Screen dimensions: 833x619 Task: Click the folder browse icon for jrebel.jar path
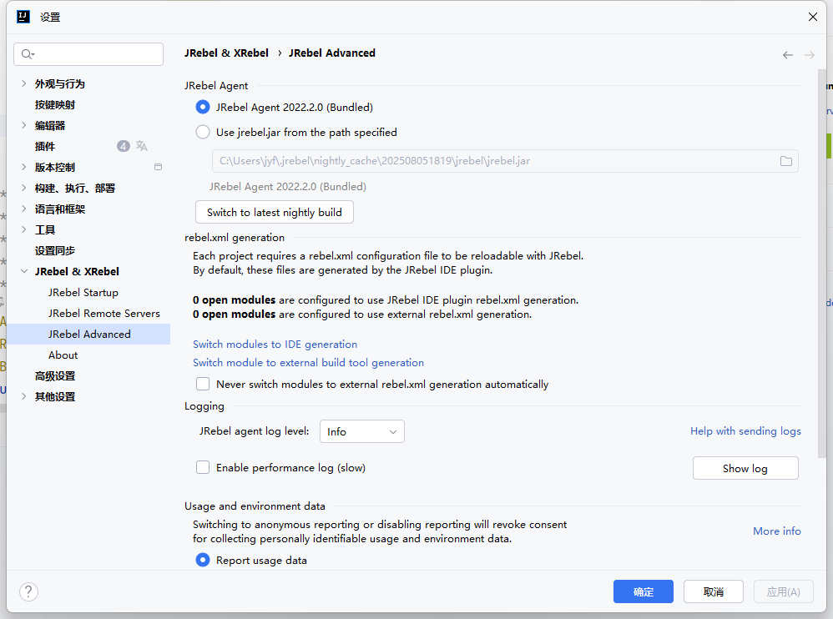tap(785, 161)
